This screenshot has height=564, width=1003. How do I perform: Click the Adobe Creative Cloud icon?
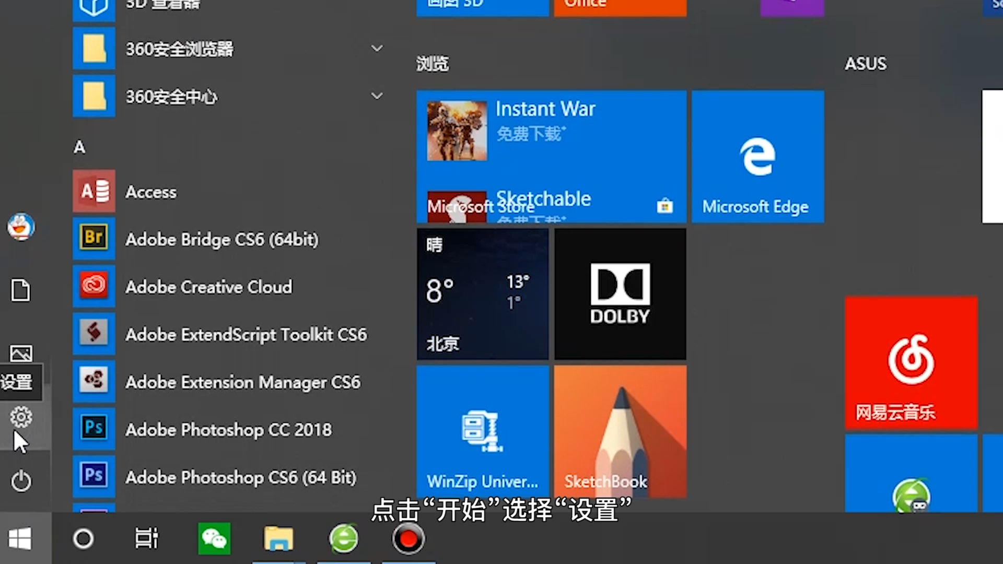(x=94, y=286)
